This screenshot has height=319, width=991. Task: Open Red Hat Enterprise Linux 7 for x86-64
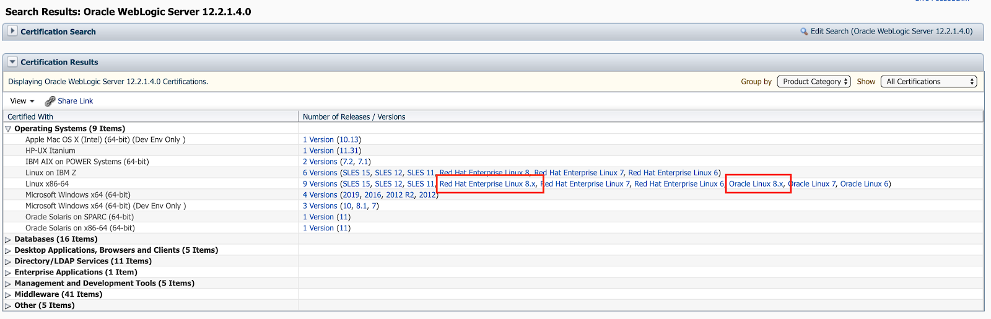[x=585, y=184]
